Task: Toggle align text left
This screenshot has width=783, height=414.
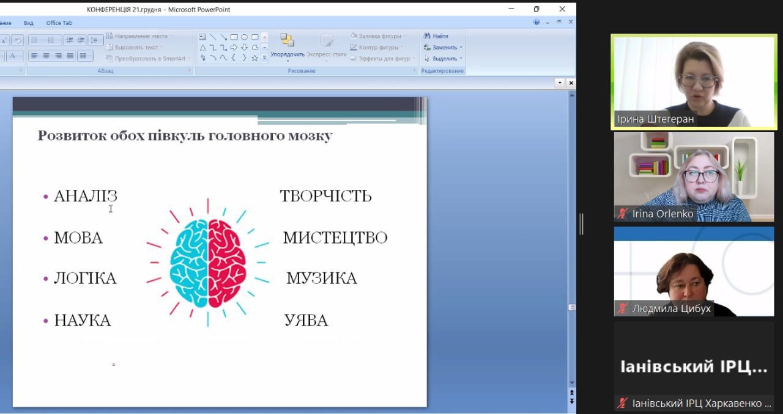Action: point(34,56)
